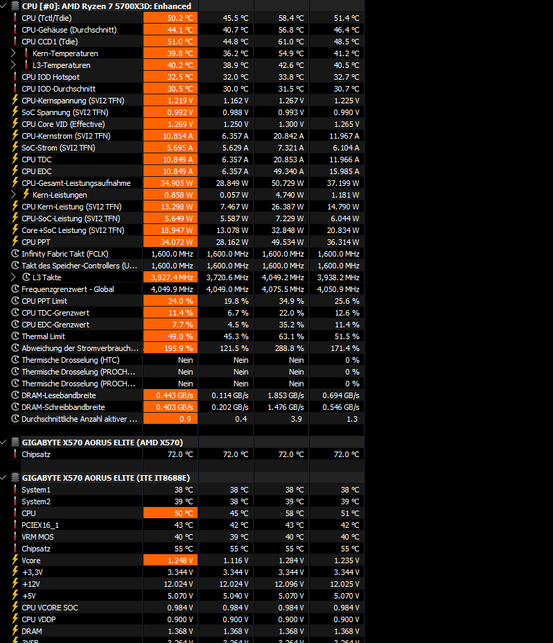Click the 4,049.9 MHz Frequenzgrenzwert value

pos(172,289)
